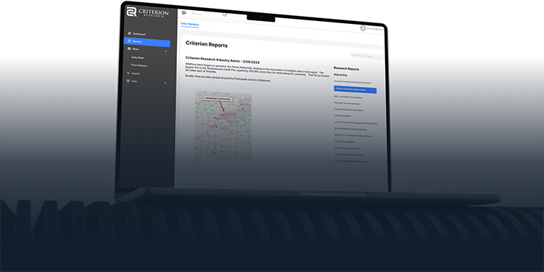The height and width of the screenshot is (272, 544).
Task: Select Criterion Research Industry Alerts report
Action: click(355, 90)
